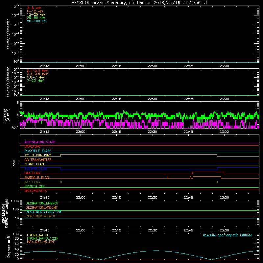Click the Degrees or % axis title
Viewport: 263px width, 263px height.
tap(9, 246)
